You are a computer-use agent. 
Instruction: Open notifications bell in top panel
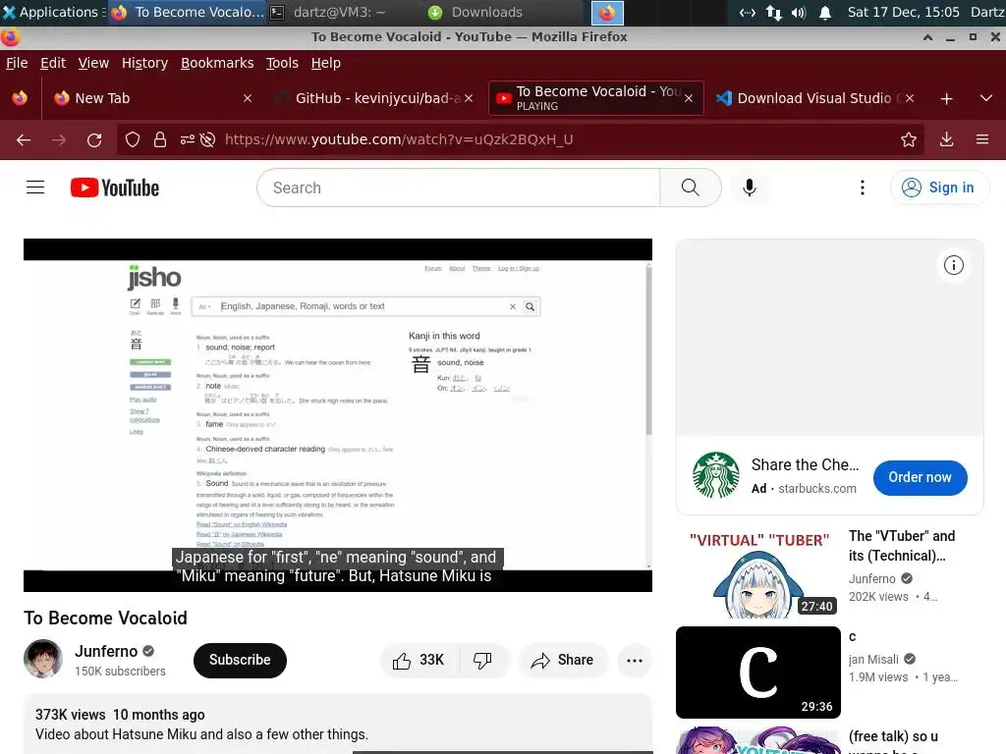coord(825,13)
